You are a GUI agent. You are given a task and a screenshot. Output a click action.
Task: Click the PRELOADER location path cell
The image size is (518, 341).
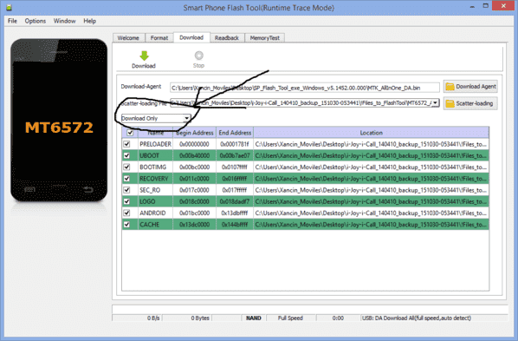coord(372,144)
